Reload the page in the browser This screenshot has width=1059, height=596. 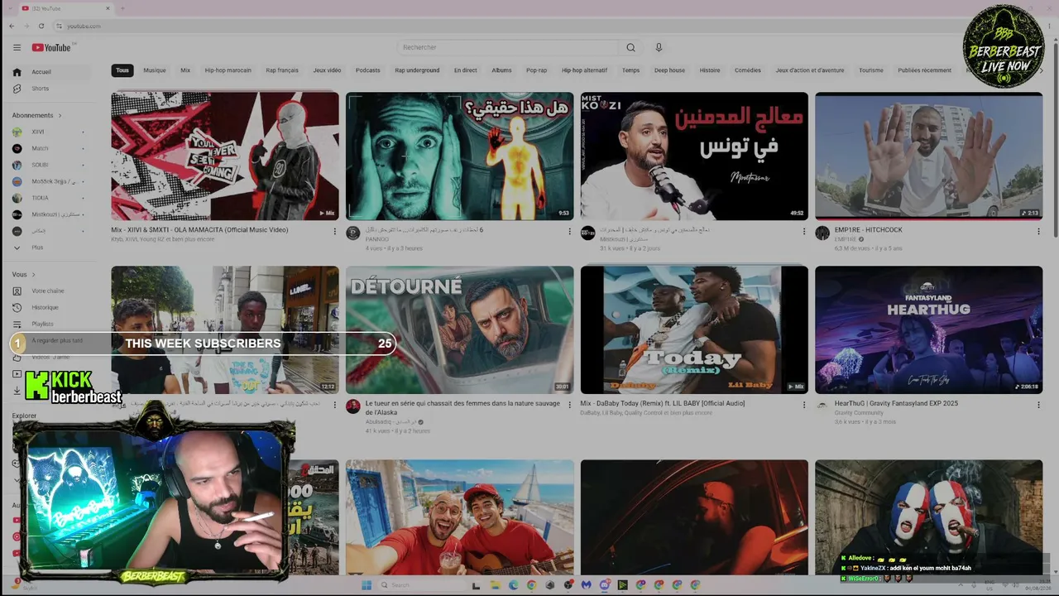41,26
